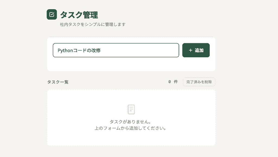This screenshot has width=278, height=157.
Task: Click the 上のフォームから追加してください。 hint text
Action: click(x=130, y=128)
